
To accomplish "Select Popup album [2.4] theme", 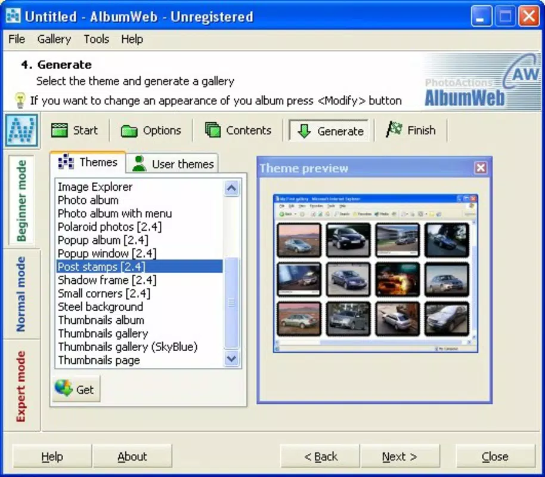I will (139, 240).
